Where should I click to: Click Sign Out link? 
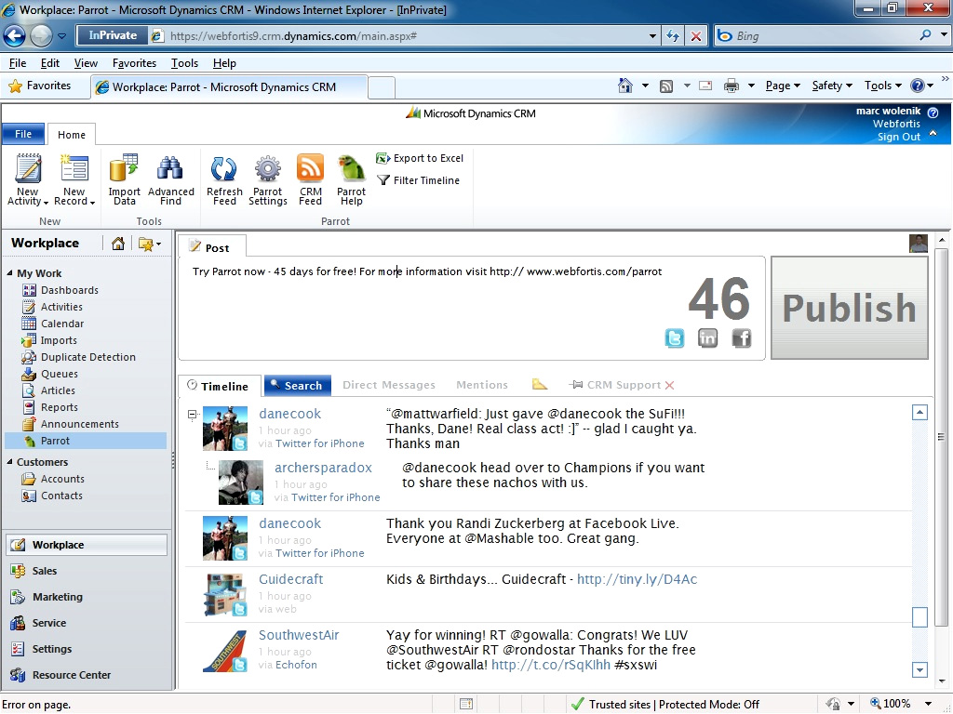point(898,137)
